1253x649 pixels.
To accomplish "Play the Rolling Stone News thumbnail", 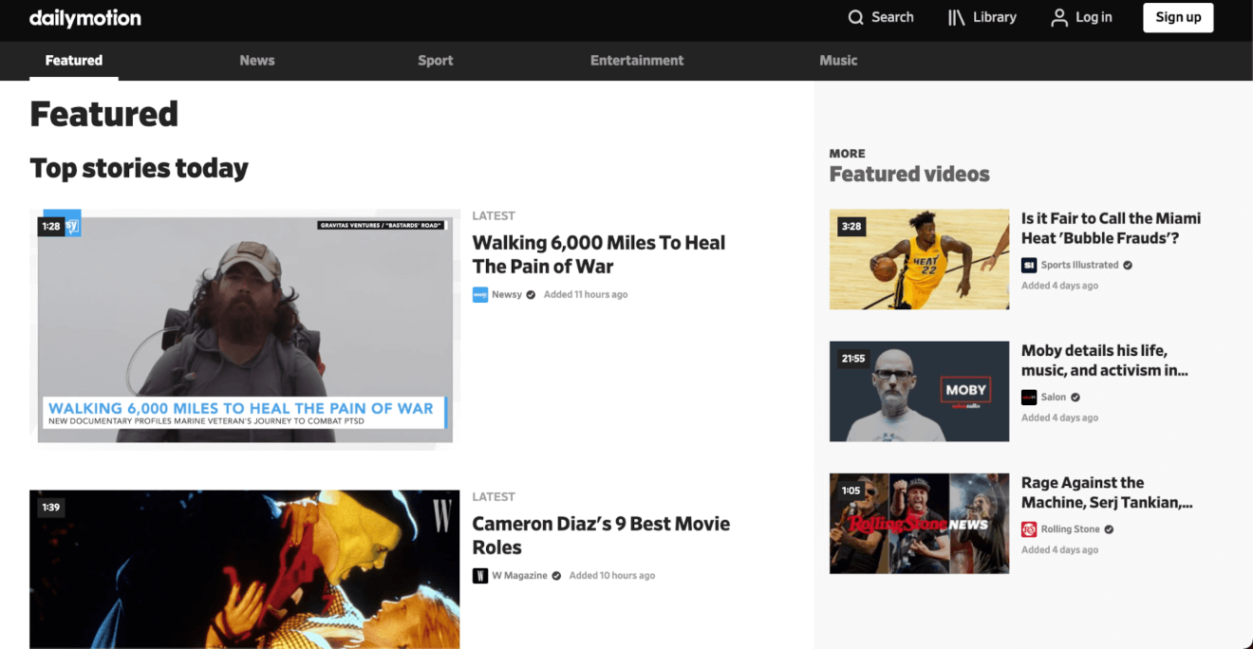I will click(919, 523).
